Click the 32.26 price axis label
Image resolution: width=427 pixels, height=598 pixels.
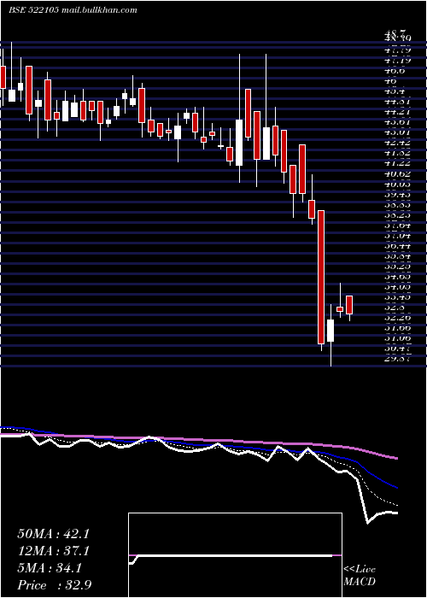(397, 317)
